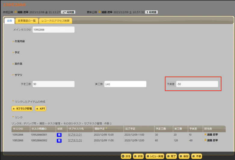Click end time 2023/12/09 12:00

coord(134,140)
